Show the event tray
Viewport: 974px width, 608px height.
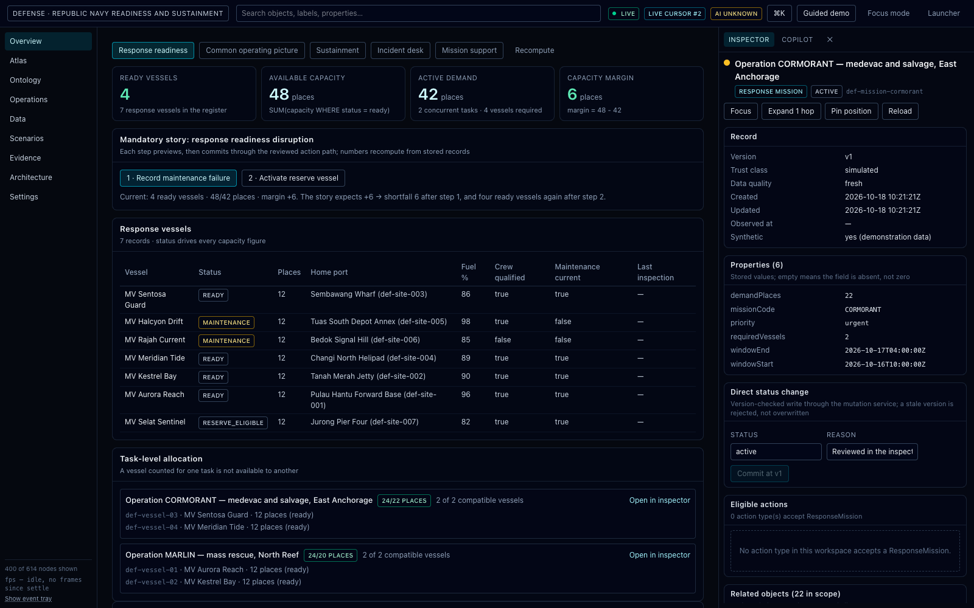click(29, 599)
